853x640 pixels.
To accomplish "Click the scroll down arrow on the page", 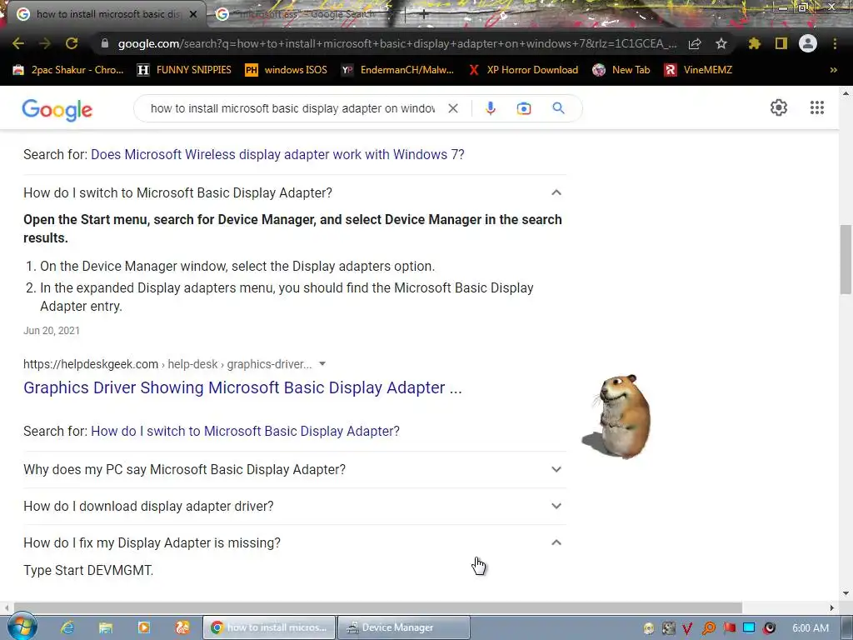I will tap(846, 593).
